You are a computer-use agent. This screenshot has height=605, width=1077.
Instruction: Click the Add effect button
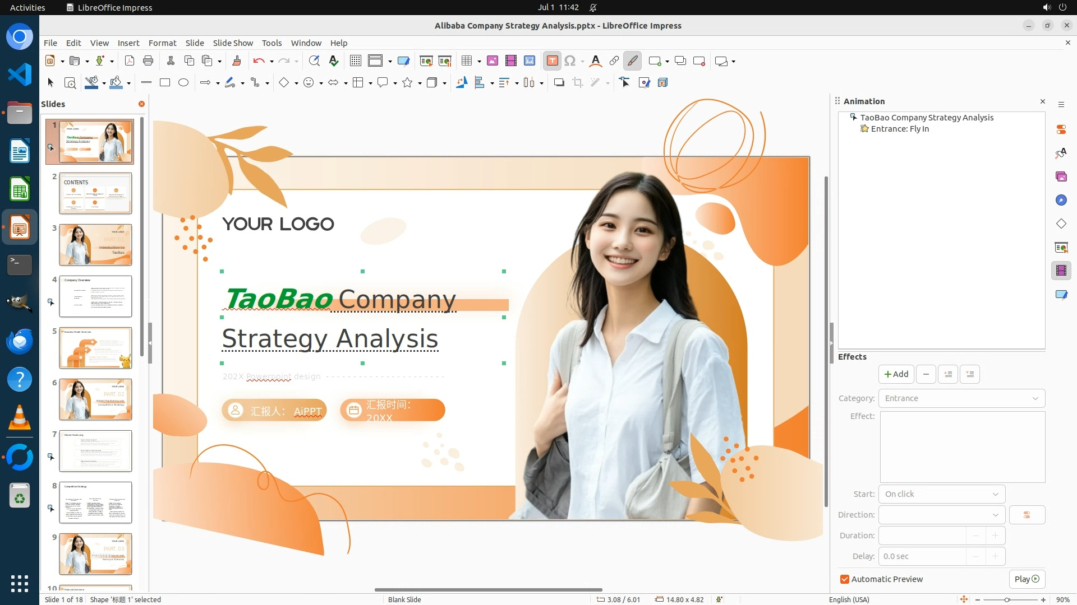(x=896, y=374)
